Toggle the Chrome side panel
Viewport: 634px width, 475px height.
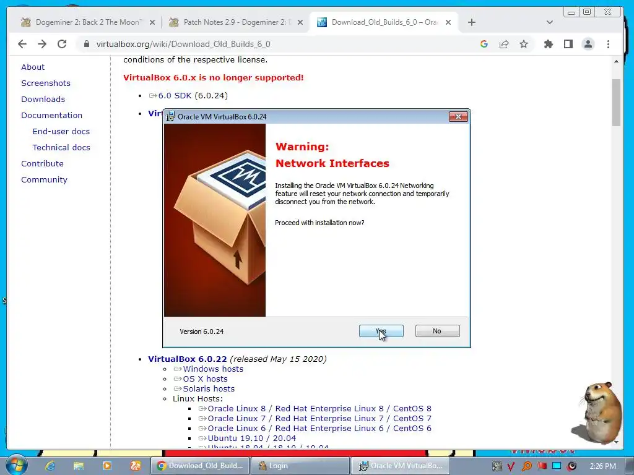tap(568, 44)
